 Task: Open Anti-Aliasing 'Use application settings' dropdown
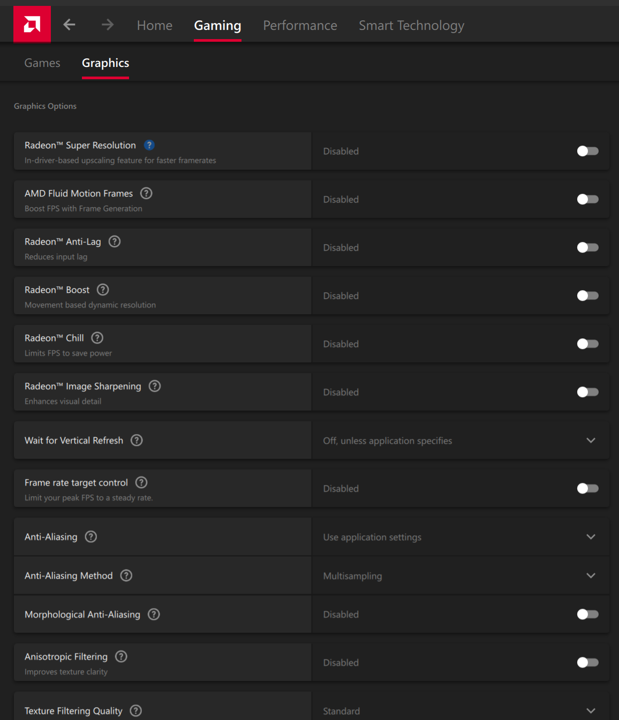pyautogui.click(x=461, y=536)
